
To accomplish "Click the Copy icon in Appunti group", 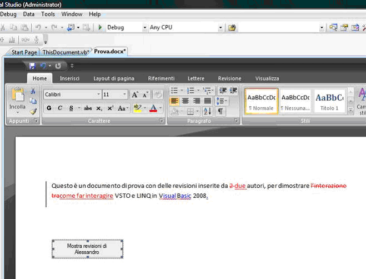I will point(33,101).
